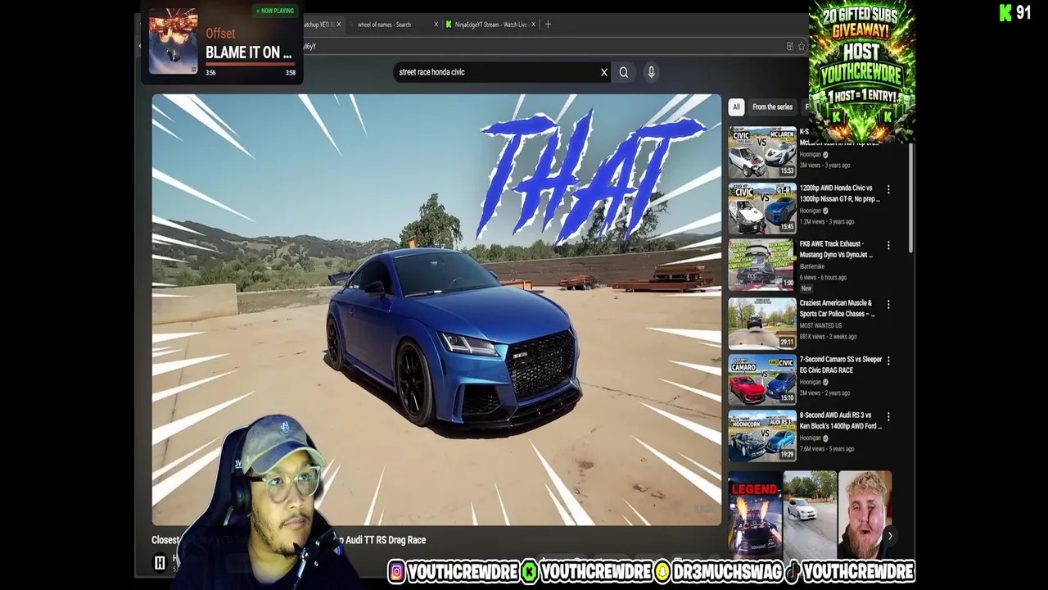This screenshot has height=590, width=1048.
Task: Click the YouTube search magnifier button
Action: pyautogui.click(x=624, y=72)
